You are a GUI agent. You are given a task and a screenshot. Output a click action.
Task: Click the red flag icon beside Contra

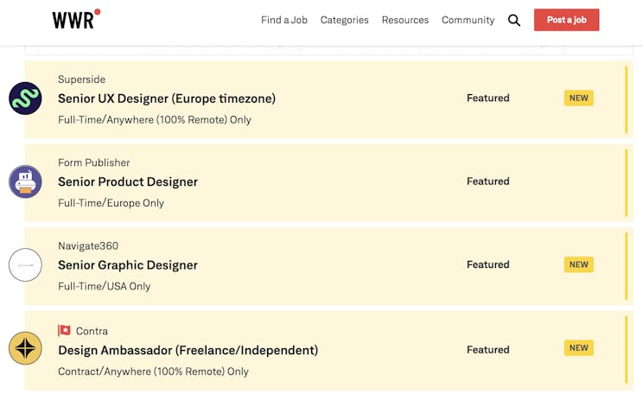tap(64, 330)
